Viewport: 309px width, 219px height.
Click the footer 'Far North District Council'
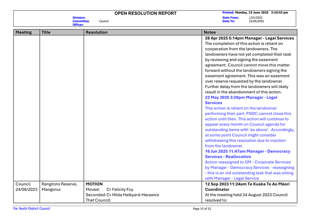tap(31, 209)
